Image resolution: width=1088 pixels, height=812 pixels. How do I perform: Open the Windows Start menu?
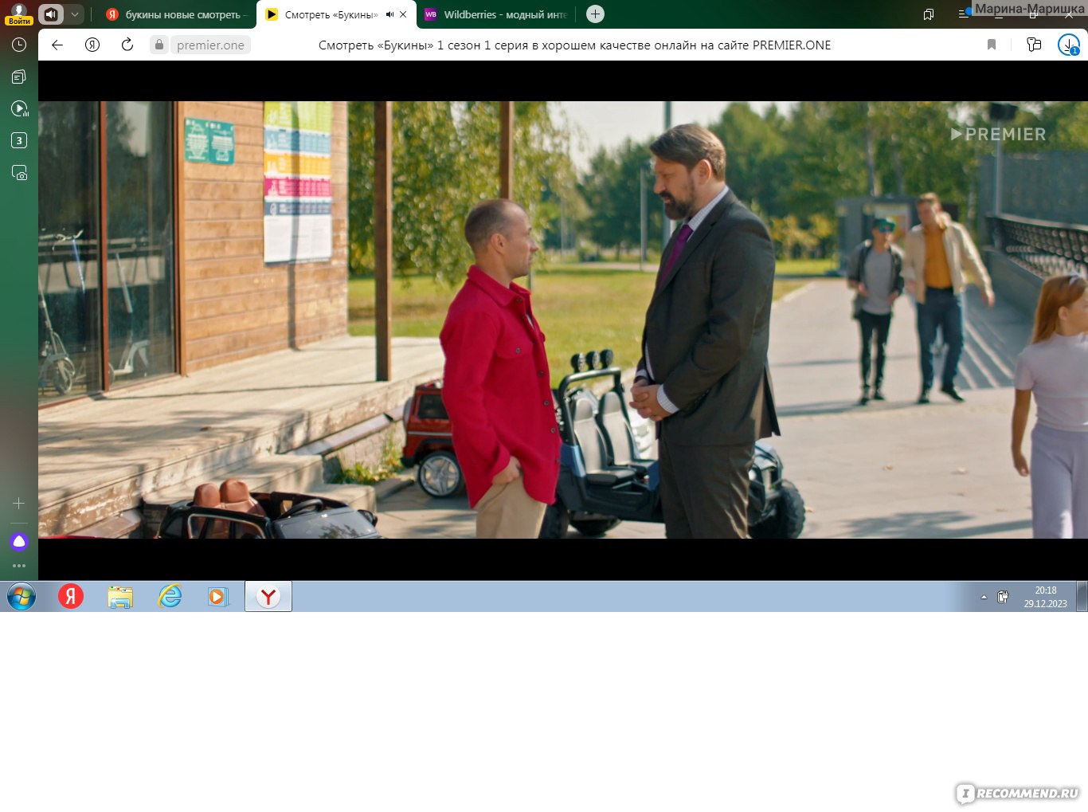click(22, 596)
